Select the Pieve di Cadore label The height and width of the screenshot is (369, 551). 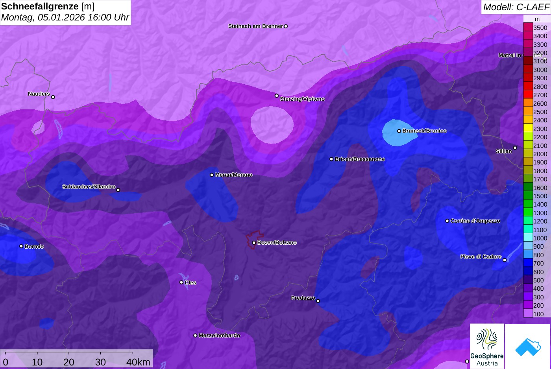tap(481, 256)
